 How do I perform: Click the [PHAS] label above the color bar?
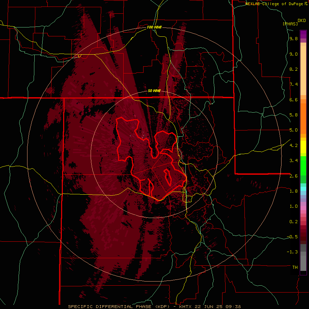tap(290, 24)
